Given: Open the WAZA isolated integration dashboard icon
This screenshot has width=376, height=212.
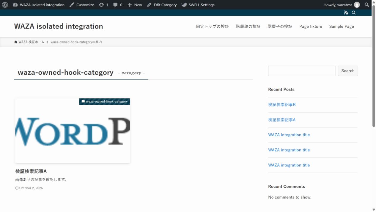Looking at the screenshot, I should (x=15, y=5).
